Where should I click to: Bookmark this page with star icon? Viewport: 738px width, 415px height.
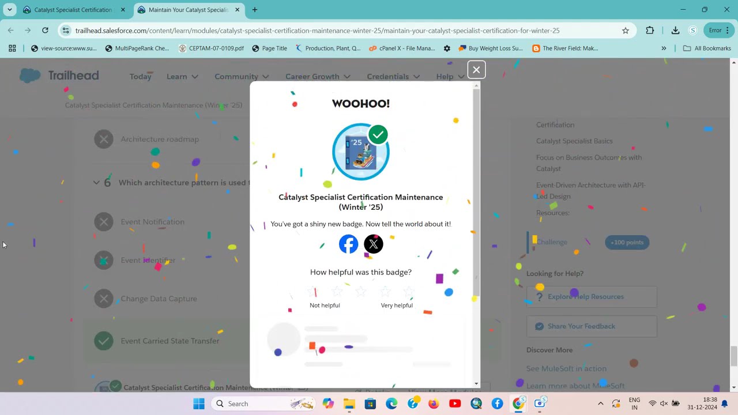pos(626,31)
